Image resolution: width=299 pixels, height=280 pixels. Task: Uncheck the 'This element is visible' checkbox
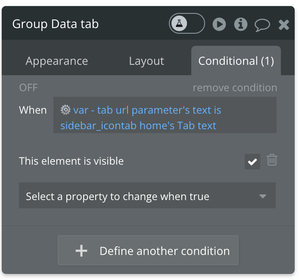point(252,162)
